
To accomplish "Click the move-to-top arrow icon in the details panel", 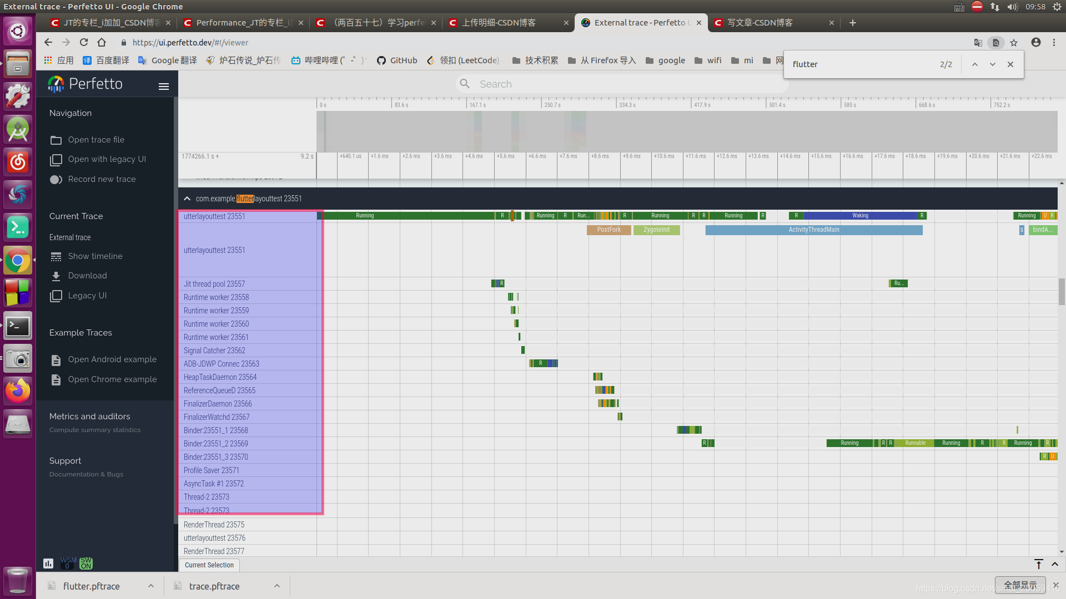I will (x=1038, y=564).
